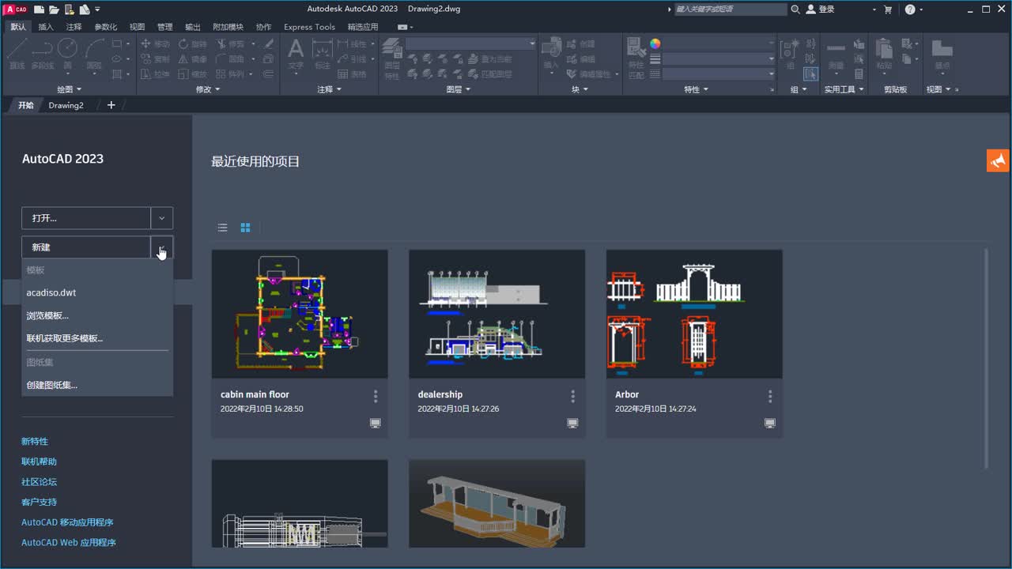
Task: Open the 插入 ribbon tab
Action: tap(46, 27)
